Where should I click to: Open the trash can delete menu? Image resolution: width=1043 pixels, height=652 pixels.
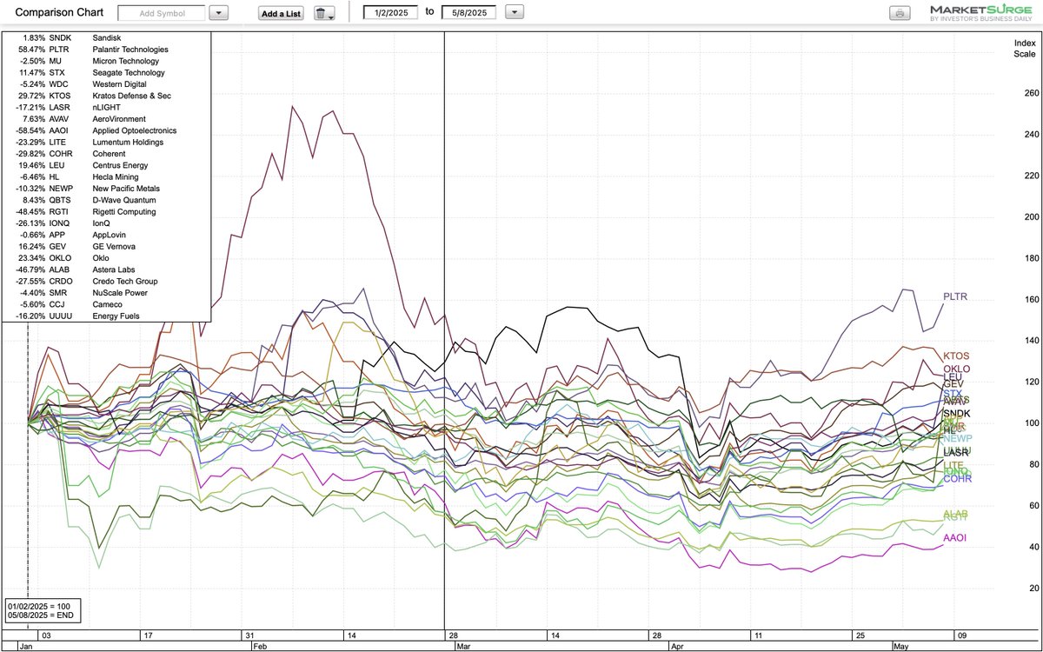point(324,14)
